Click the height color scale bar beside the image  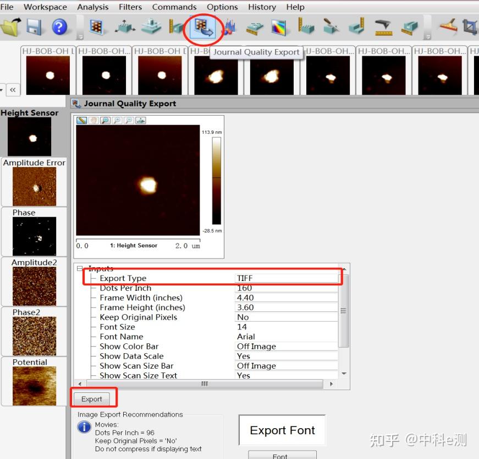point(217,181)
